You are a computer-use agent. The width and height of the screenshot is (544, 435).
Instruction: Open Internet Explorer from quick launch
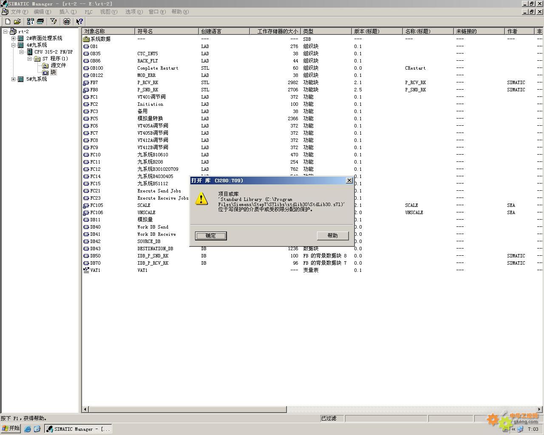pyautogui.click(x=28, y=429)
